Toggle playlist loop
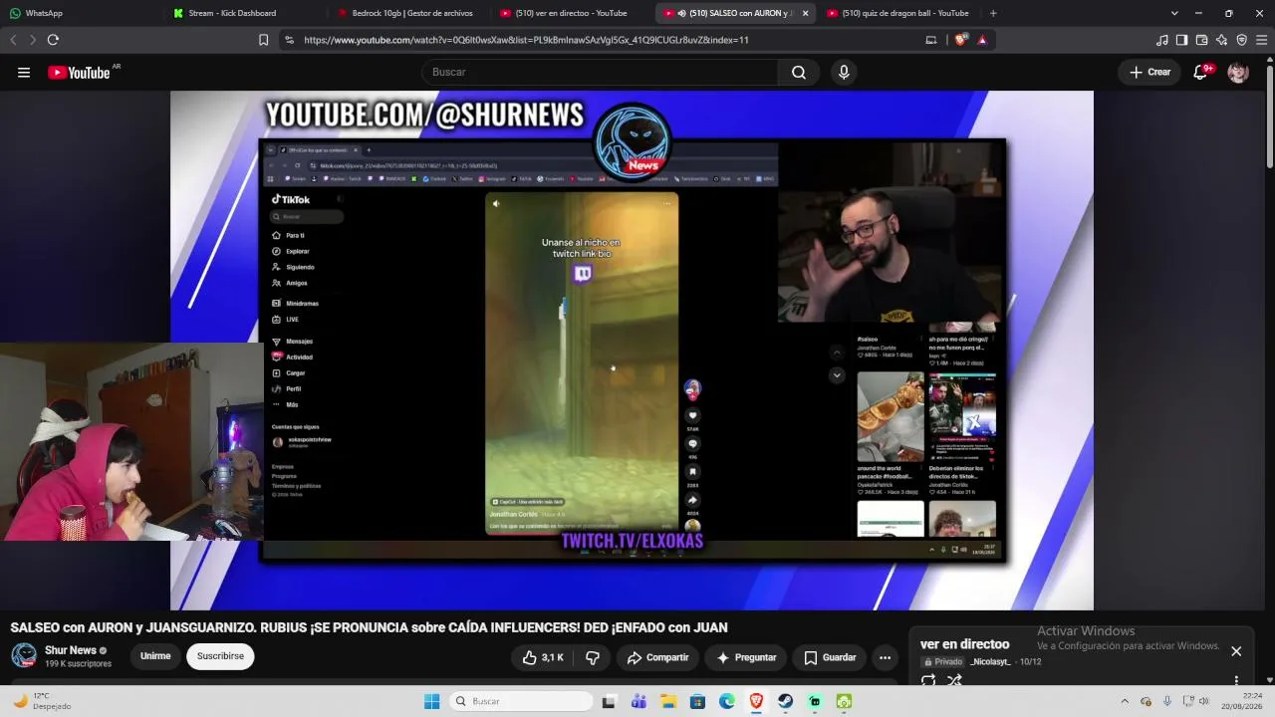 click(928, 680)
